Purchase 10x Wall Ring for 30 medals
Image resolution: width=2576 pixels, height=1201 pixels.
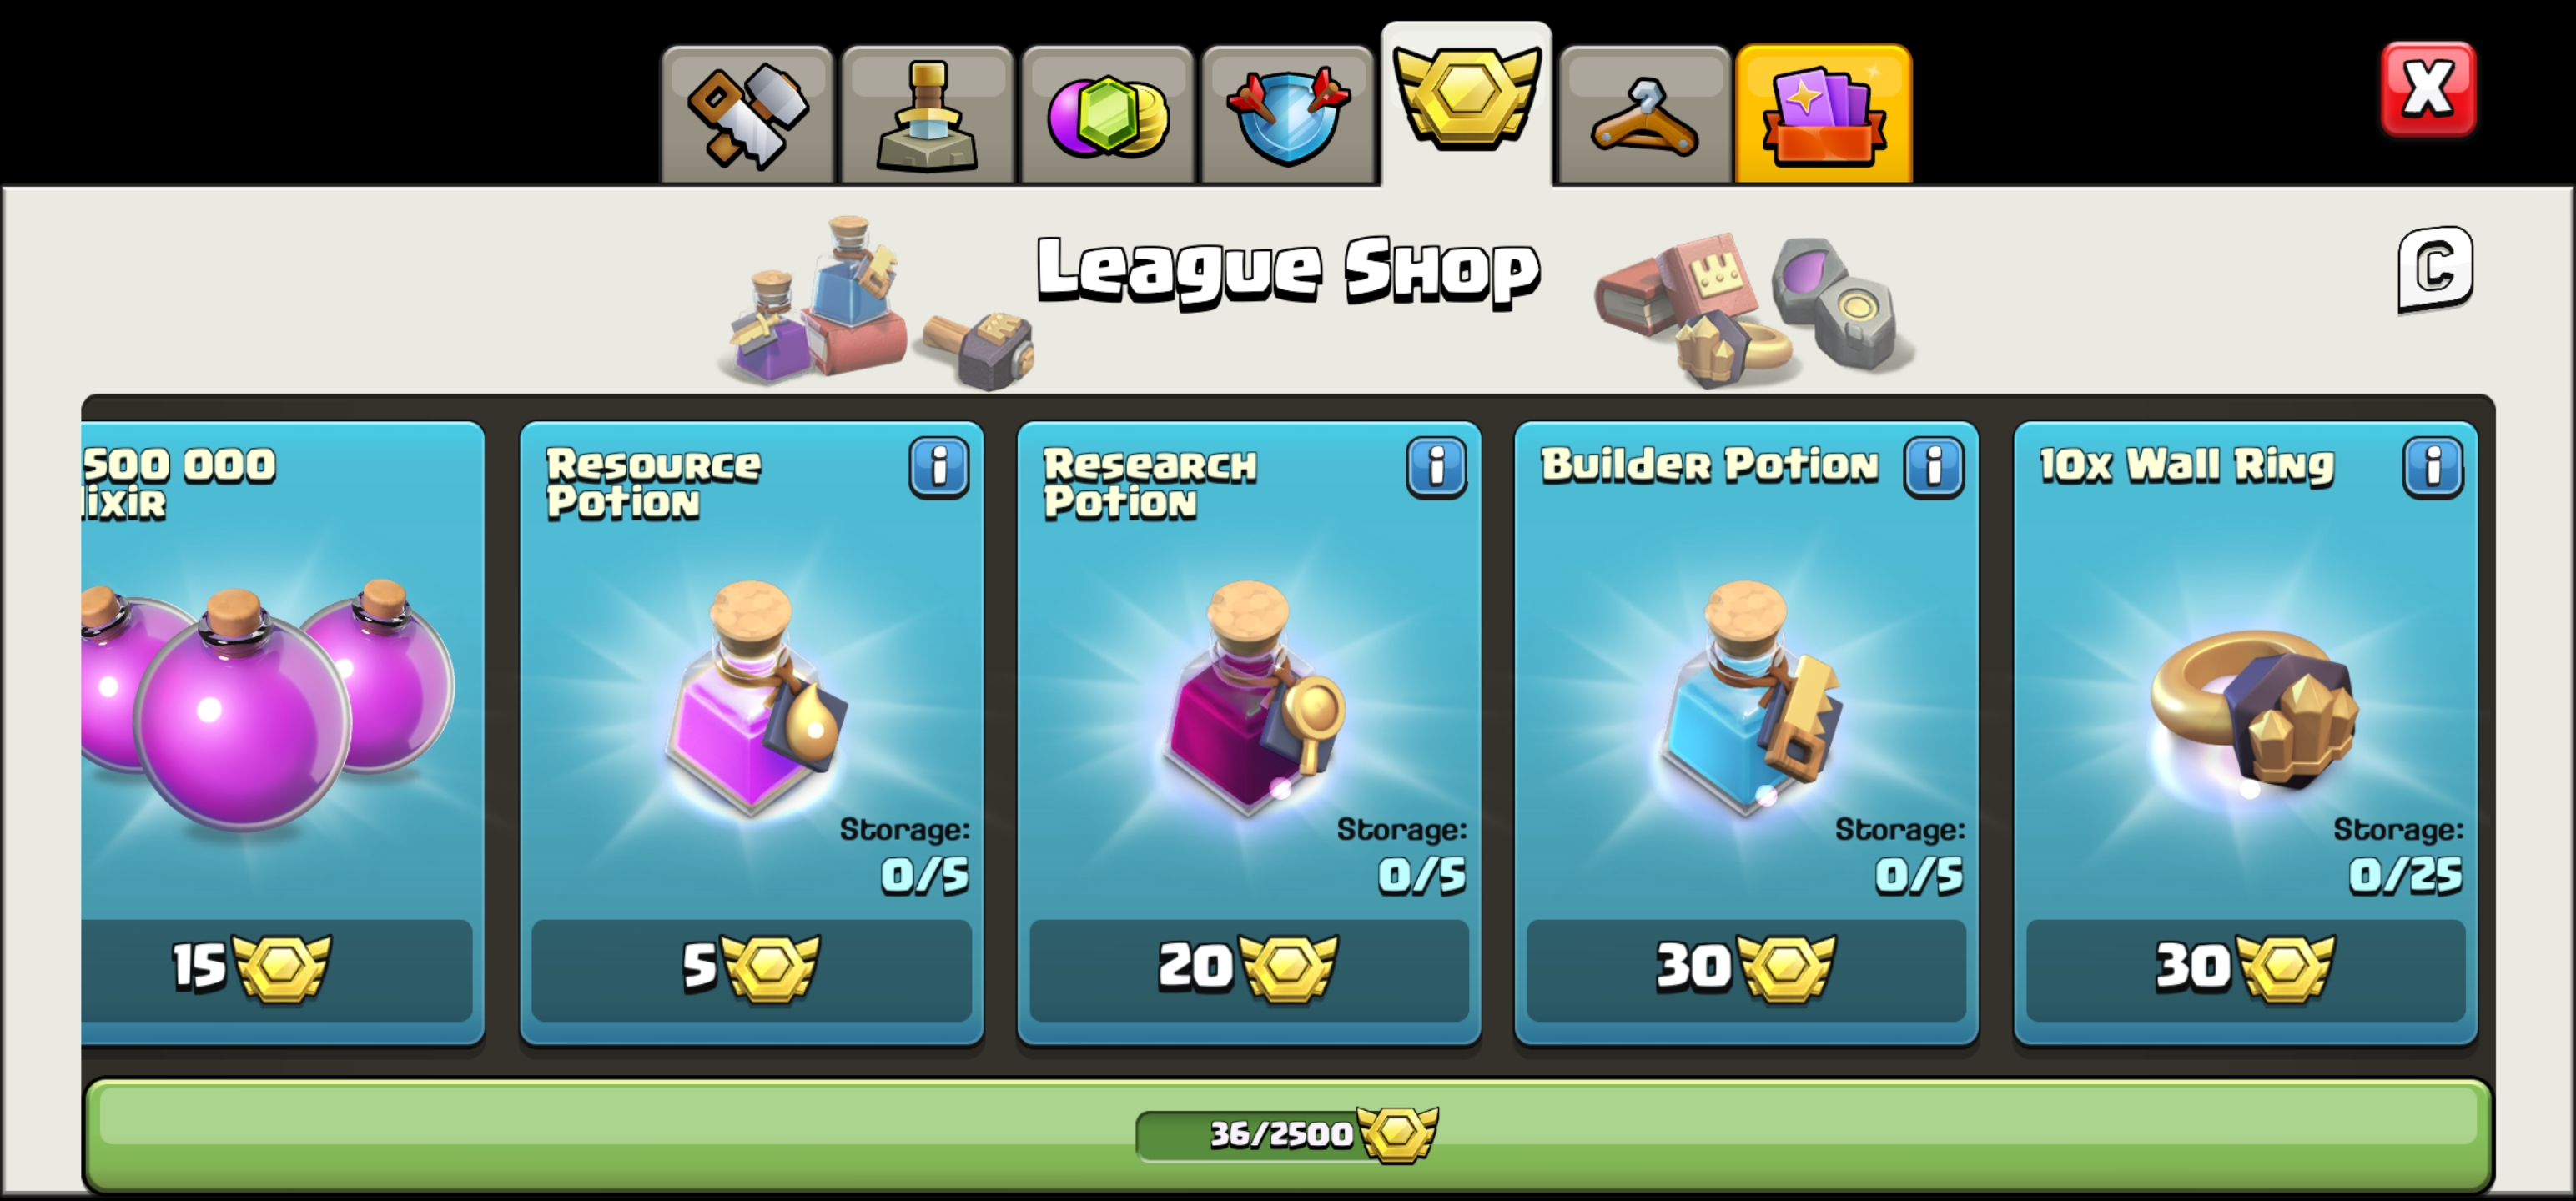coord(2245,969)
